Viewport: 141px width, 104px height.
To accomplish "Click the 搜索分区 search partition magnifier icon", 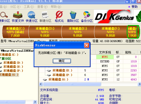I will [4, 15].
